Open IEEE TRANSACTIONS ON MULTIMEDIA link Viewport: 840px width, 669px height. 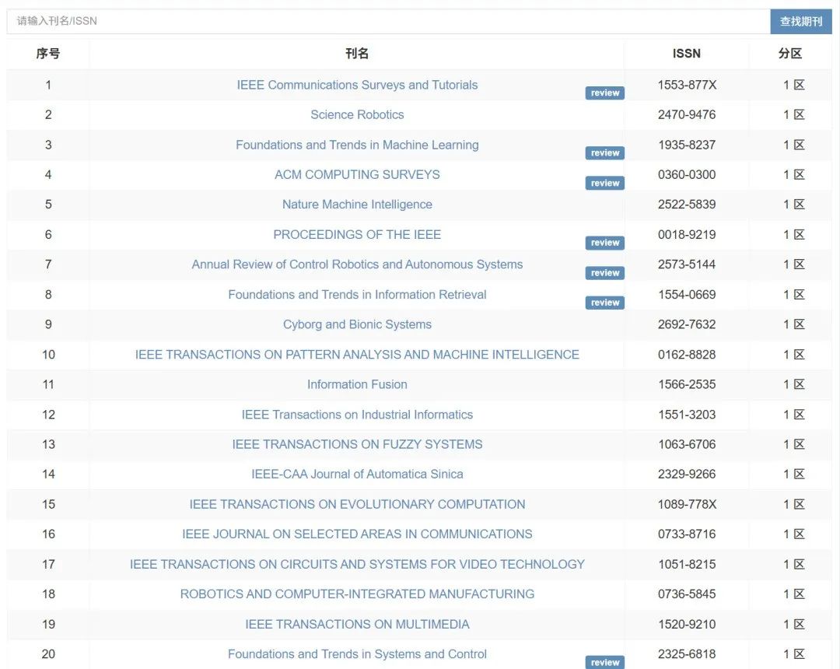coord(357,624)
